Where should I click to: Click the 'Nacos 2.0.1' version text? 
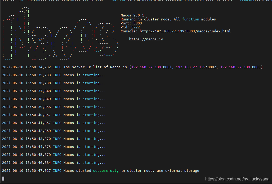pyautogui.click(x=132, y=15)
